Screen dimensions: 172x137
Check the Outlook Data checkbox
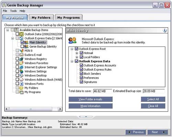[17, 34]
